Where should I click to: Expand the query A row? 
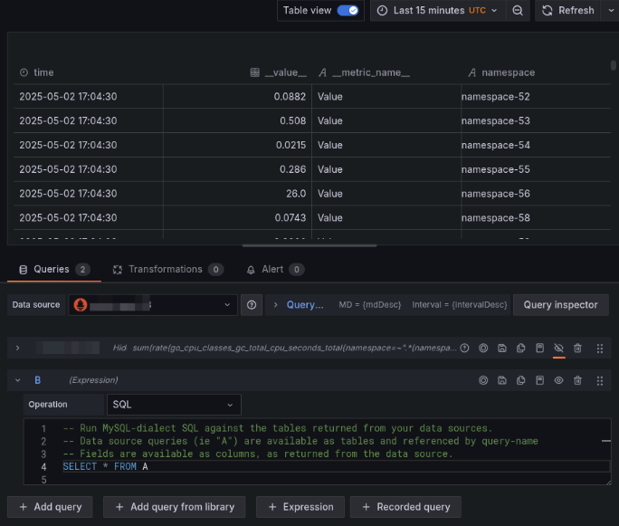tap(17, 348)
